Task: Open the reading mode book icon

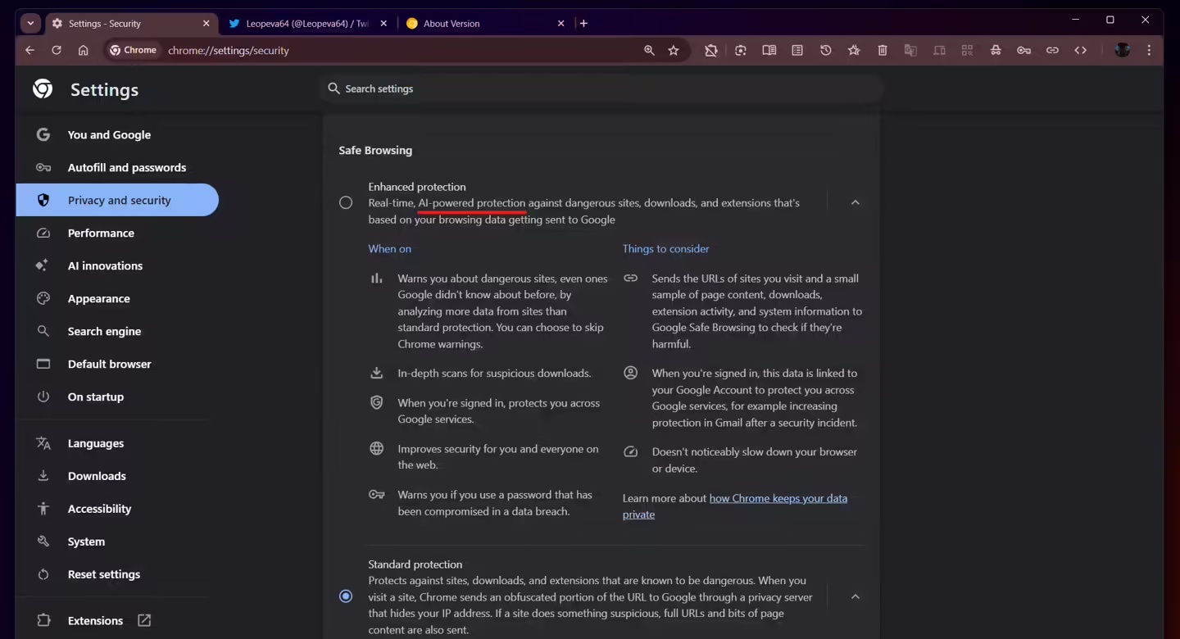Action: tap(769, 51)
